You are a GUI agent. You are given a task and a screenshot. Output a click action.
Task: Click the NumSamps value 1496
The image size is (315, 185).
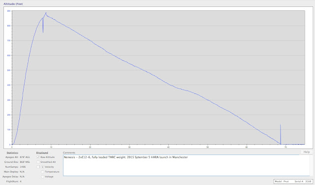click(23, 167)
